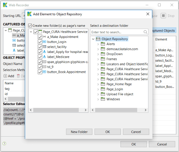Click right scroll arrow of elements tree
179x152 pixels.
tap(86, 110)
